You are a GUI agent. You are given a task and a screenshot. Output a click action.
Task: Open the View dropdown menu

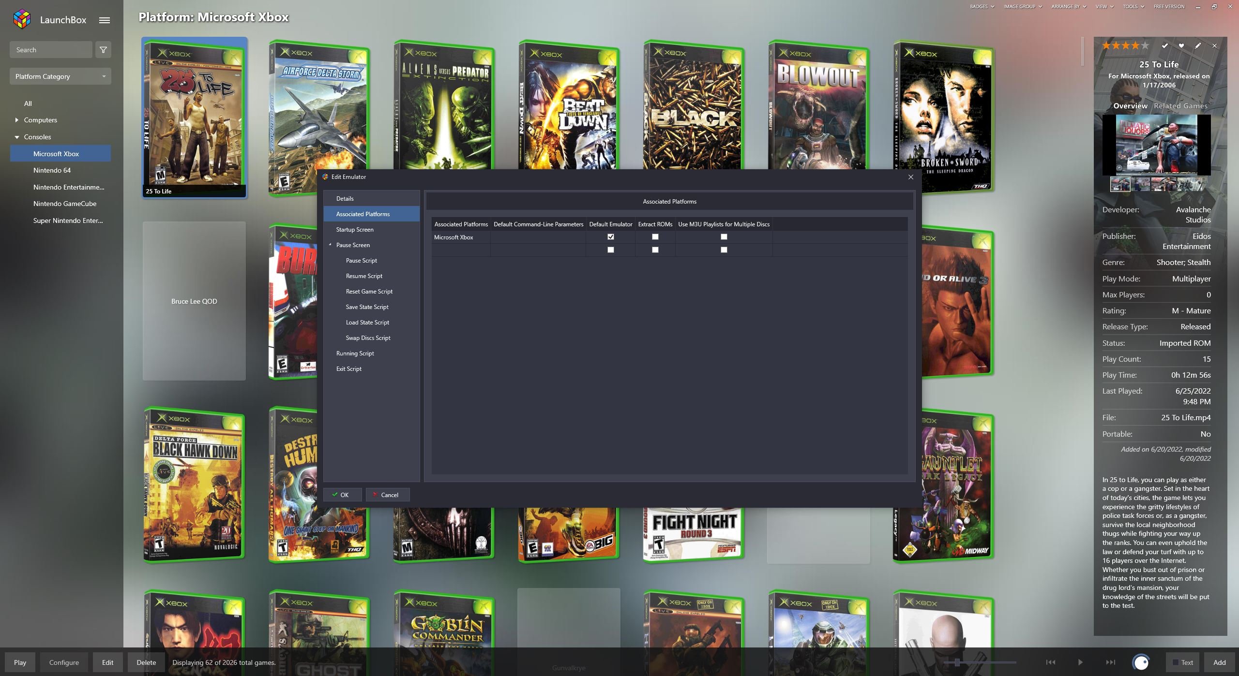click(x=1104, y=6)
